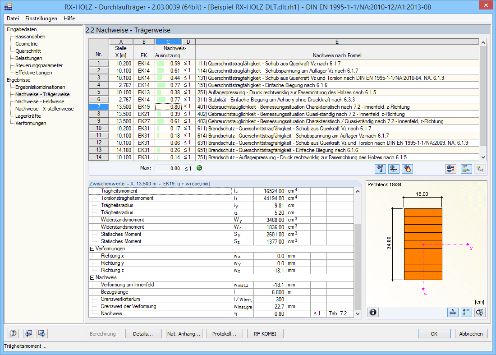Toggle serviceability results filter icon
This screenshot has width=496, height=355.
click(394, 169)
